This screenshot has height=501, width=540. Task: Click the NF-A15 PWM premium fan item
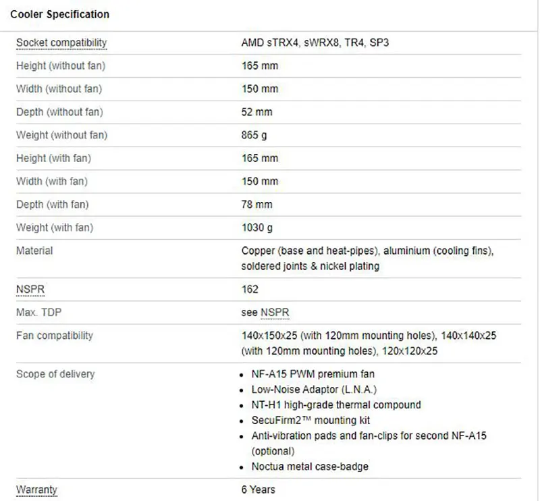pyautogui.click(x=313, y=374)
